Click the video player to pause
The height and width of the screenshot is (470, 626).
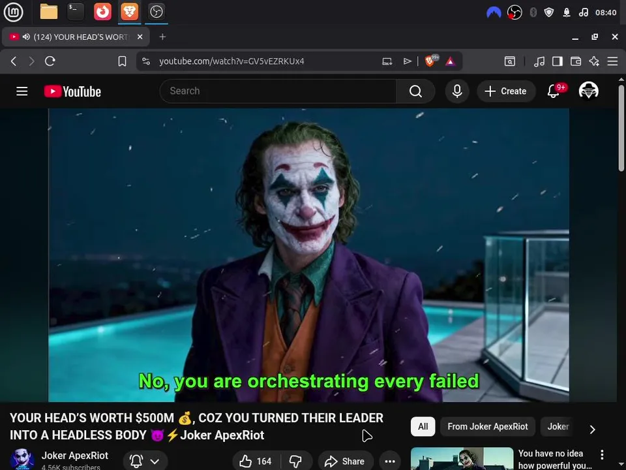308,255
